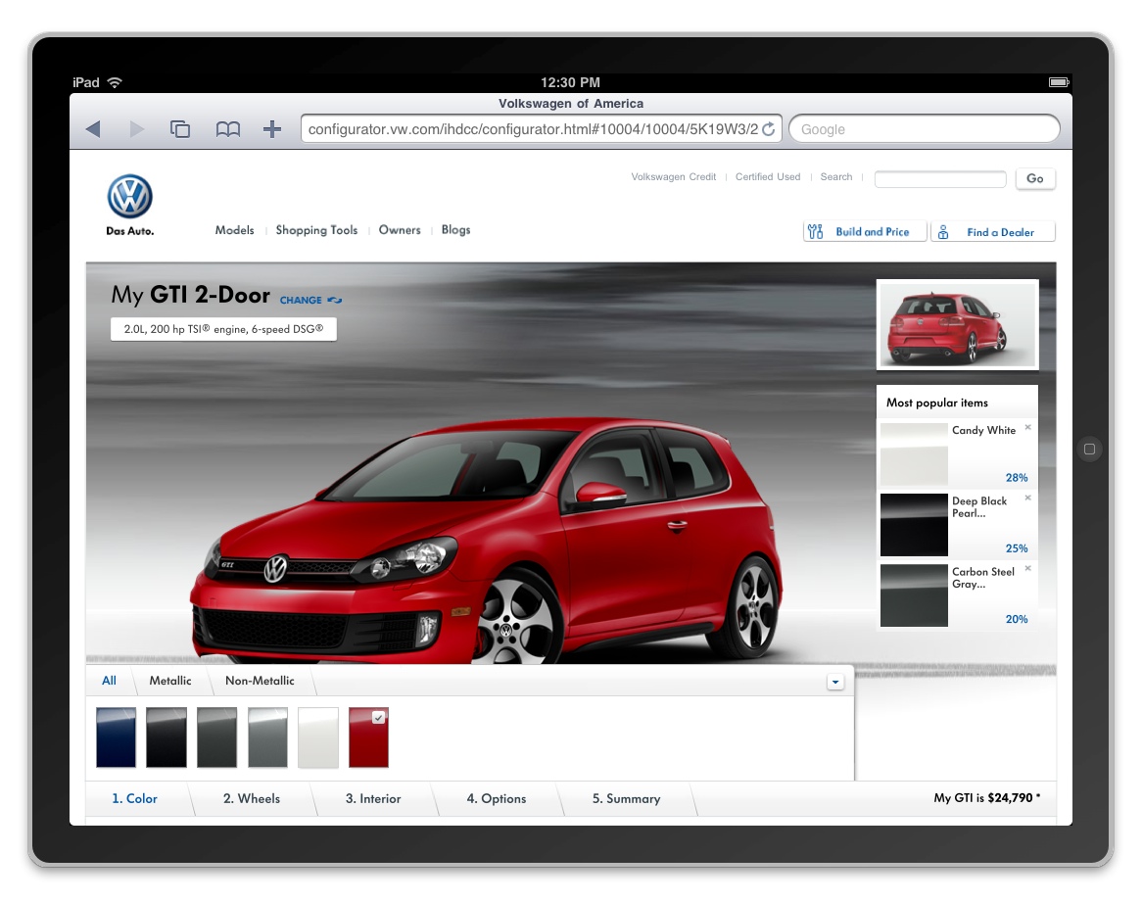Screen dimensions: 1142x902
Task: Open the Safari bookmarks book icon
Action: 228,129
